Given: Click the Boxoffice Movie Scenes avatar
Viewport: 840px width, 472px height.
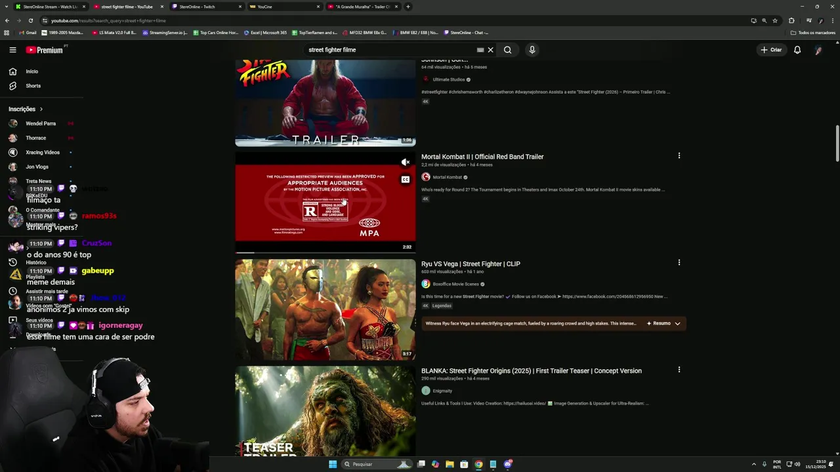Looking at the screenshot, I should pyautogui.click(x=426, y=284).
